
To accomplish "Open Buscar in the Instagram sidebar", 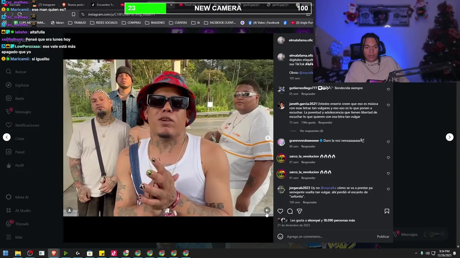I will (17, 72).
